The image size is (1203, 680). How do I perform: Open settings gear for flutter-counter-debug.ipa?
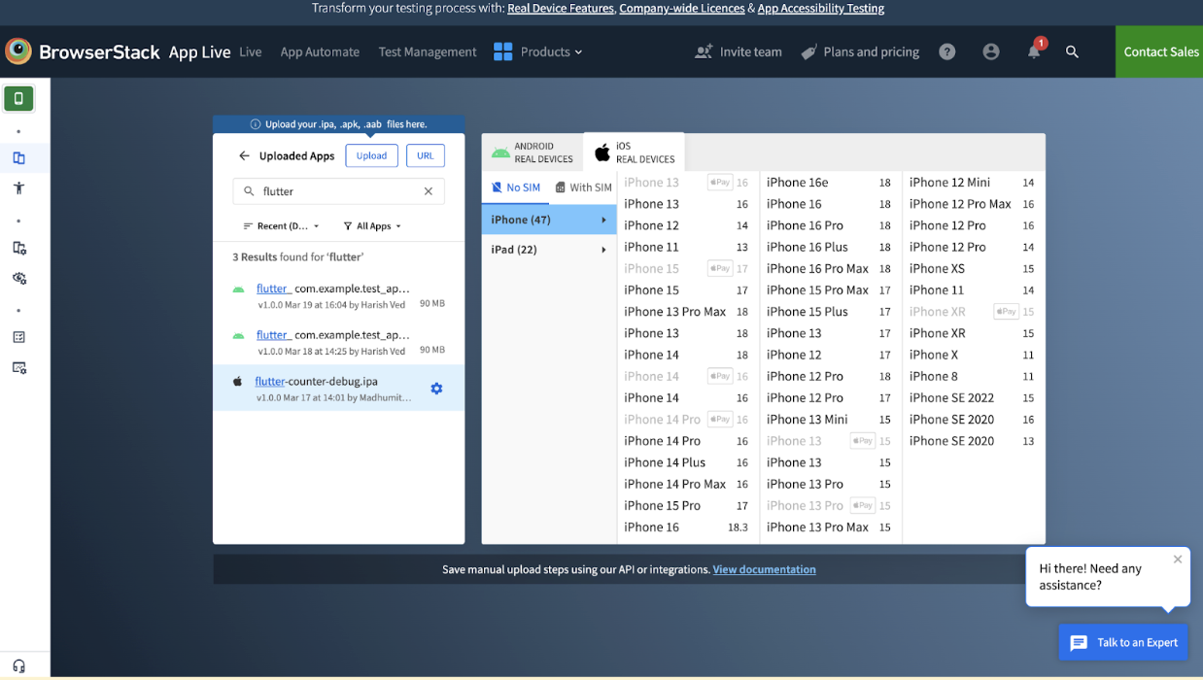pos(436,389)
